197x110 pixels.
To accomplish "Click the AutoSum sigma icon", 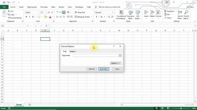I will click(x=165, y=11).
